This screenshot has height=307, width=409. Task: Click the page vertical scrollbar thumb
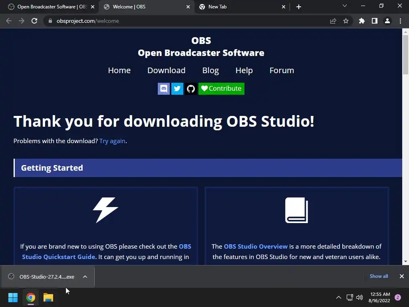(x=405, y=55)
